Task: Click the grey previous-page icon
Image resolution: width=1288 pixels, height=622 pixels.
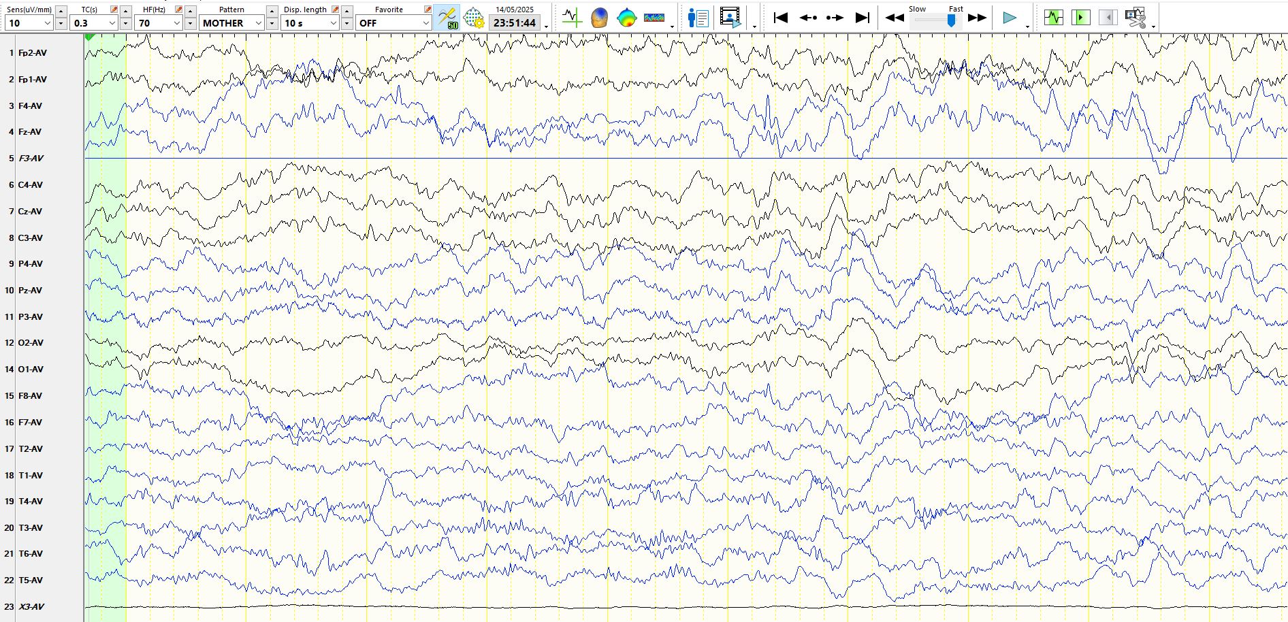Action: [1108, 18]
